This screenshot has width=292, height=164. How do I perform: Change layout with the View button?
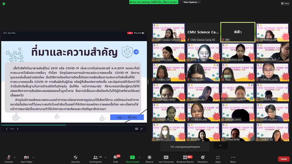[285, 3]
